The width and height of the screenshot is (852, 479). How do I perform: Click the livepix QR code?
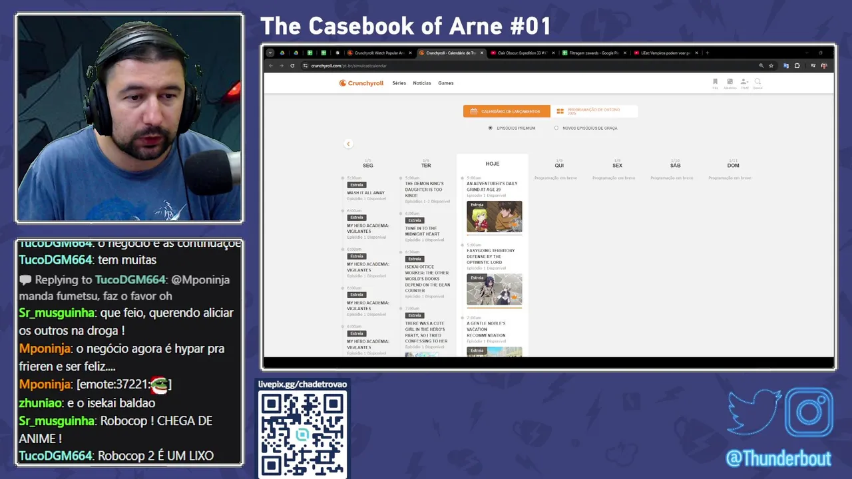(303, 434)
